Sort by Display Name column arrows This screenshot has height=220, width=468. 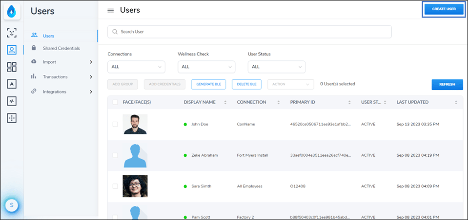[x=225, y=102]
